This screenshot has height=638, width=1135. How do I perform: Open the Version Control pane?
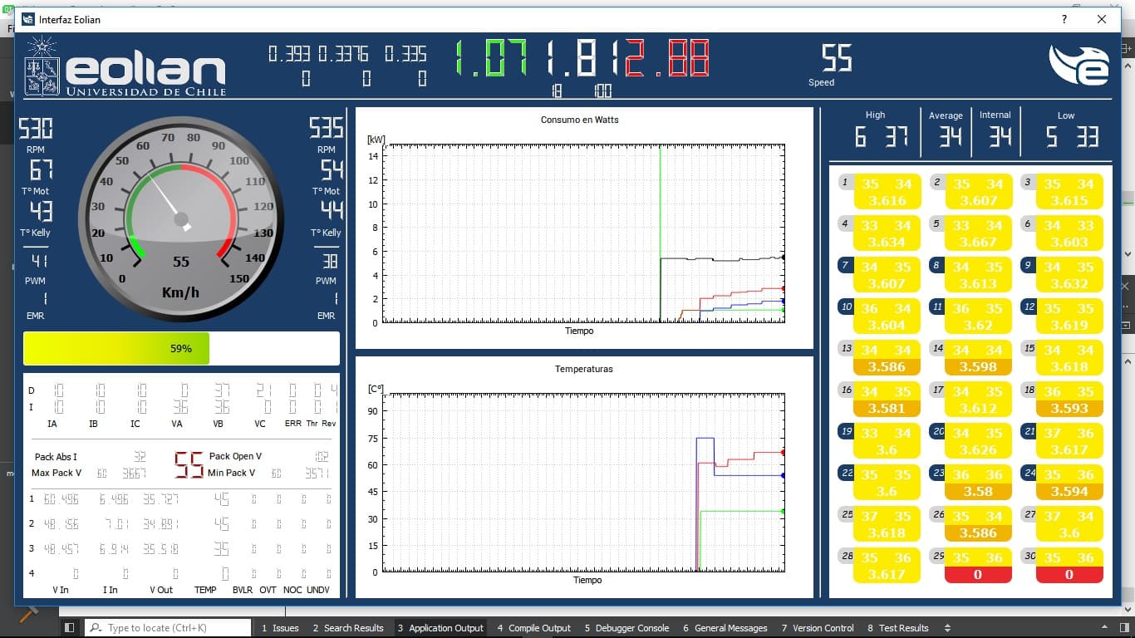(x=818, y=628)
